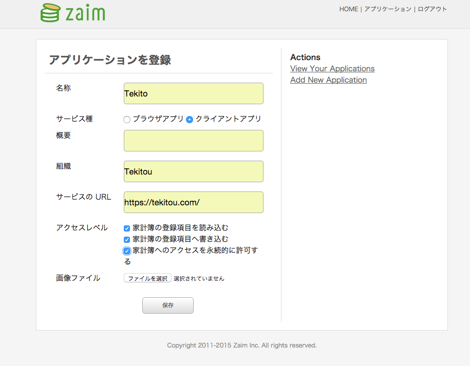
Task: Click the ファイルを選択 file chooser button
Action: pyautogui.click(x=147, y=278)
